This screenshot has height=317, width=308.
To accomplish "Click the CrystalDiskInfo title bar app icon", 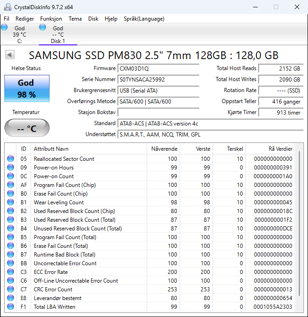I will click(x=8, y=7).
